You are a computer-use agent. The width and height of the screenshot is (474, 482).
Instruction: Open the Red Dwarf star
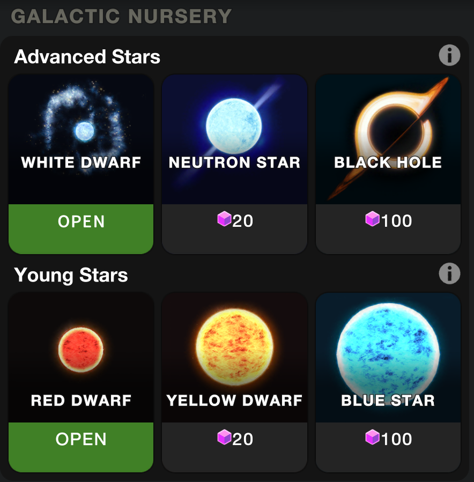click(x=81, y=447)
